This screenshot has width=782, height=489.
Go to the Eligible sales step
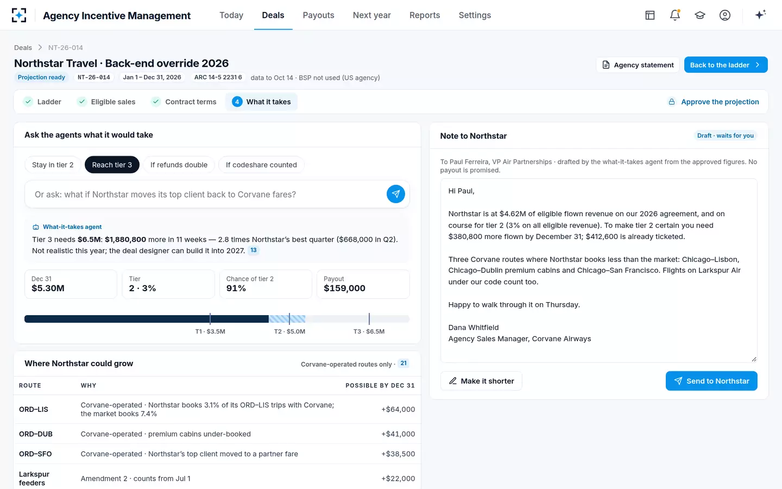[x=106, y=102]
